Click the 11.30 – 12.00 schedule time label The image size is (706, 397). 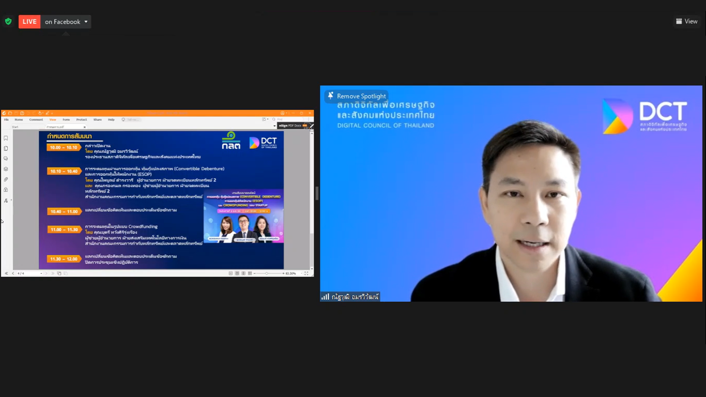[63, 258]
